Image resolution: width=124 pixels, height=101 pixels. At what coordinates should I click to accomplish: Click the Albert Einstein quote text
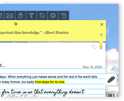pos(34,32)
